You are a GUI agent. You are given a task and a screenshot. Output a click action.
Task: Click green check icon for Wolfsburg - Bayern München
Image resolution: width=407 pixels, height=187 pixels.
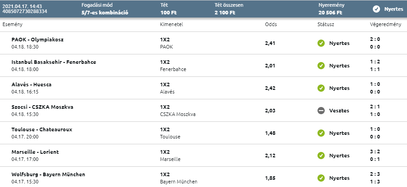[x=321, y=178]
